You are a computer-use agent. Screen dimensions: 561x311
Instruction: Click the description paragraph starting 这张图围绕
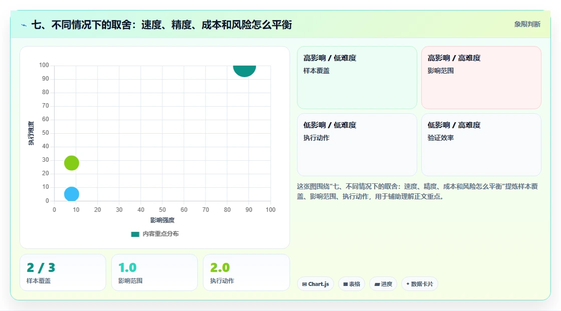click(x=417, y=191)
